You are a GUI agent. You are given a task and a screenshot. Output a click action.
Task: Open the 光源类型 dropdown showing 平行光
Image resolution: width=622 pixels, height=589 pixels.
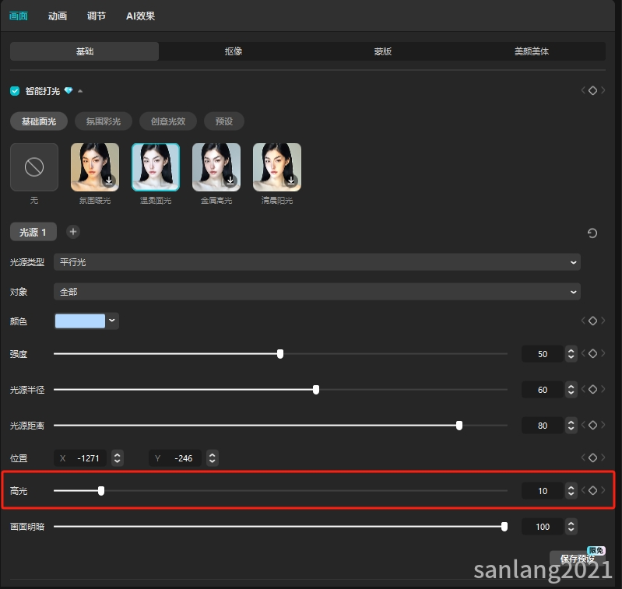point(317,262)
